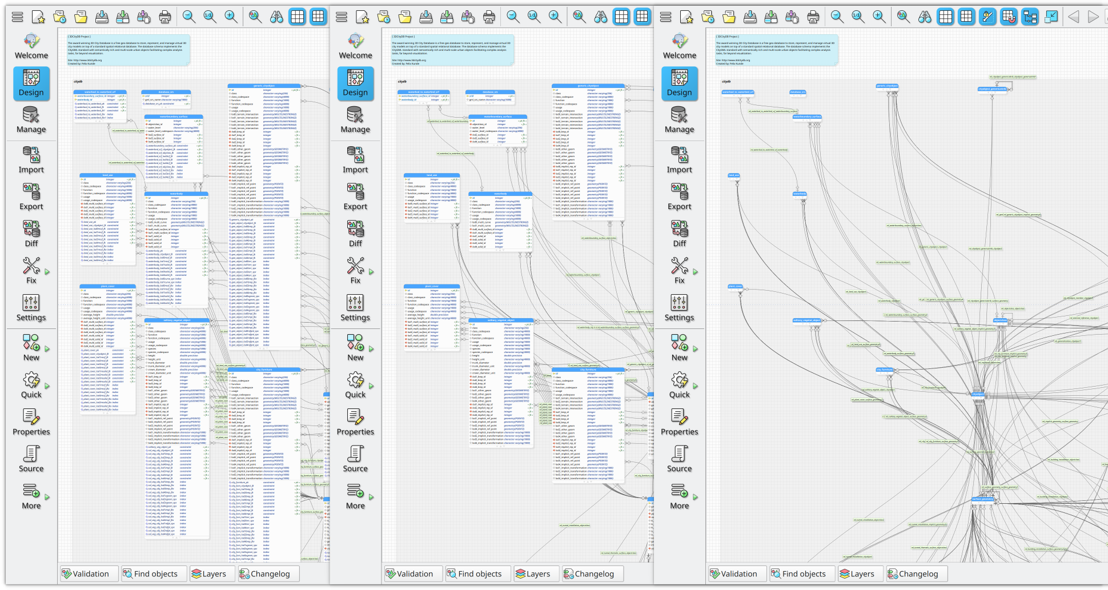
Task: Click Properties in the right panel sidebar
Action: (679, 423)
